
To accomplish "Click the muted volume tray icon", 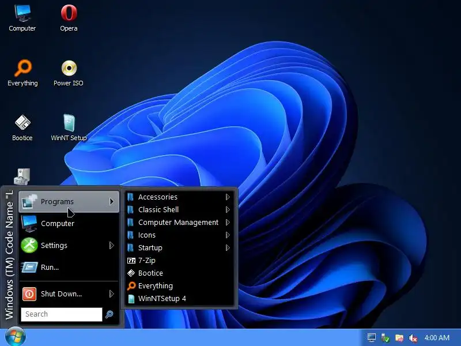I will (x=413, y=338).
